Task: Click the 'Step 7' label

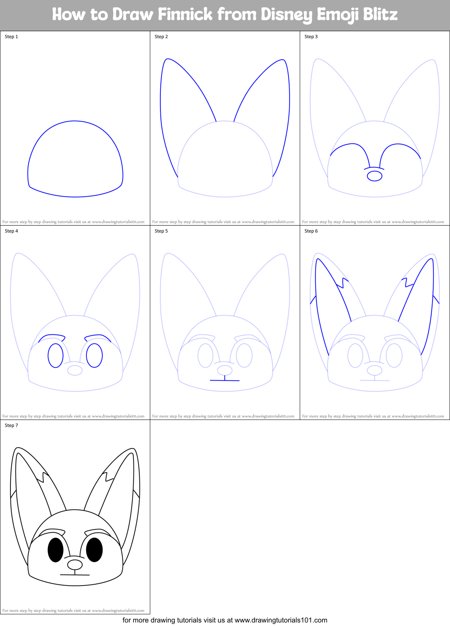Action: pos(11,425)
